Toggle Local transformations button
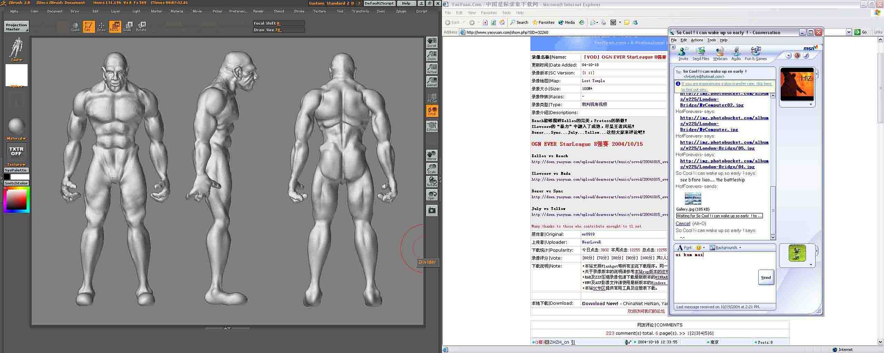The width and height of the screenshot is (884, 353). (x=432, y=111)
